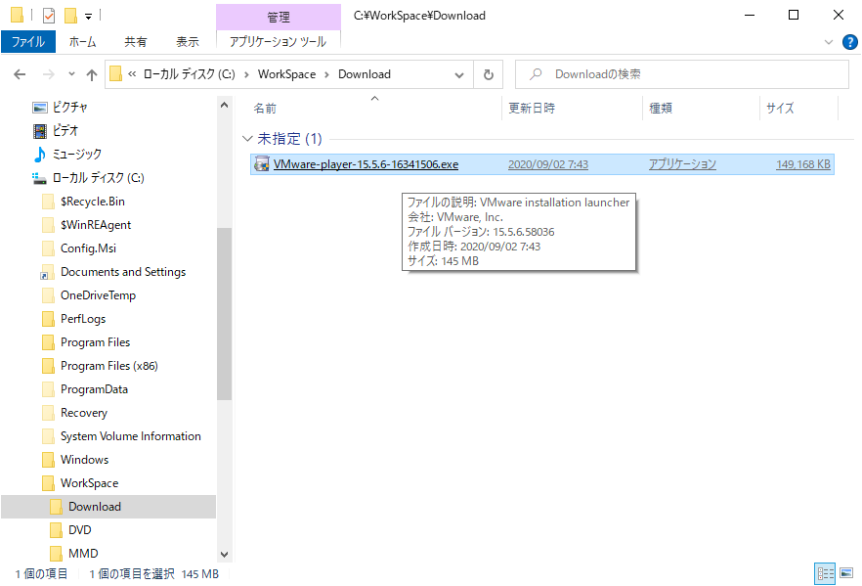The height and width of the screenshot is (586, 862).
Task: Switch to large icons view in status bar
Action: [x=846, y=574]
